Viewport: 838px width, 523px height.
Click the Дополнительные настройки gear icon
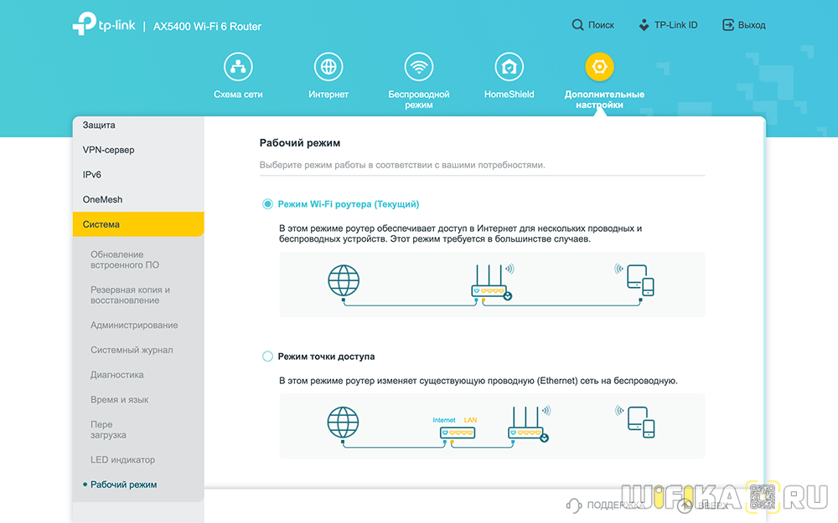click(599, 67)
